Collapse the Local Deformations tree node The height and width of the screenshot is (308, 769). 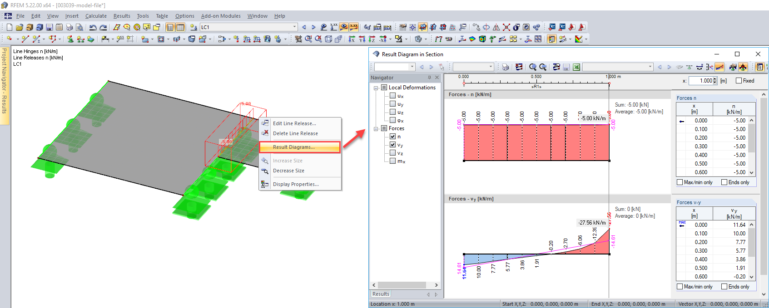click(x=376, y=88)
